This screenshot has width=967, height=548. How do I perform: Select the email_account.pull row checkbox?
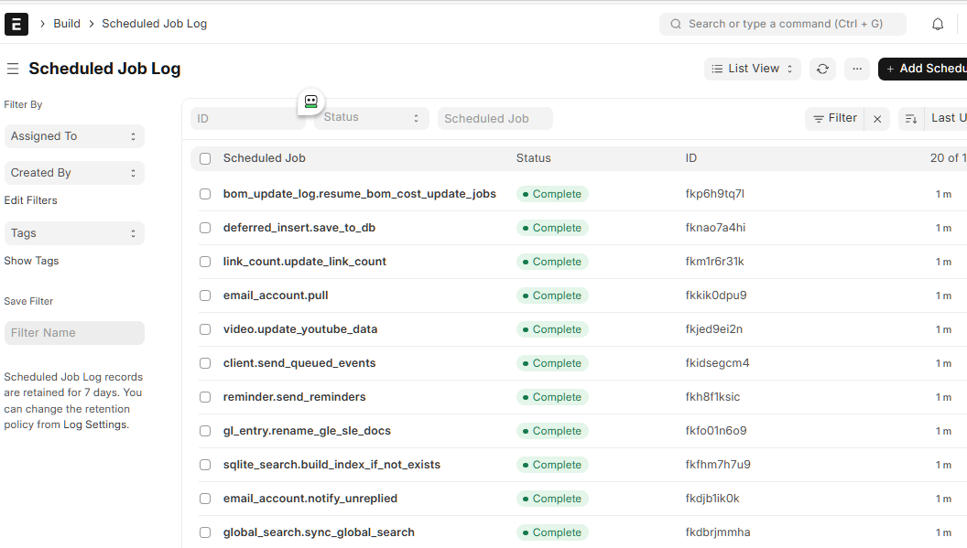pos(205,295)
